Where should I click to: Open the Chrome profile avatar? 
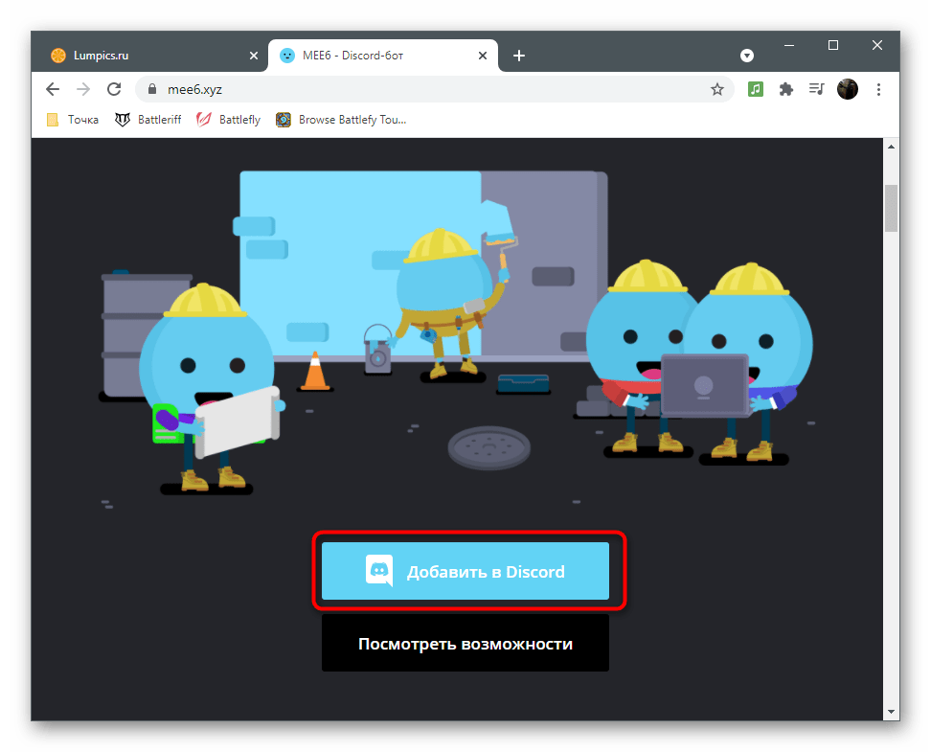(x=847, y=89)
